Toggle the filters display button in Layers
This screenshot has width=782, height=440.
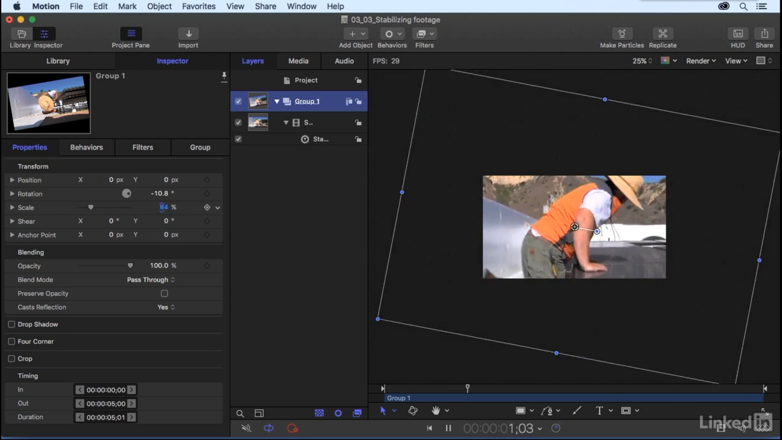coord(357,413)
